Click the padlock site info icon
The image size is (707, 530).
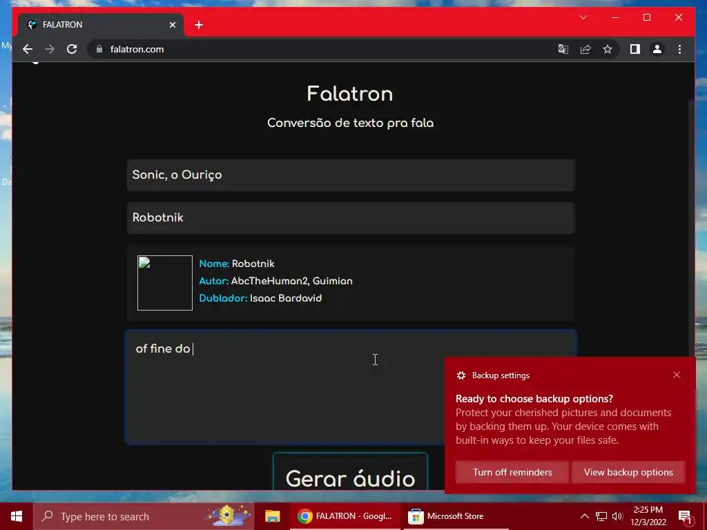click(99, 49)
